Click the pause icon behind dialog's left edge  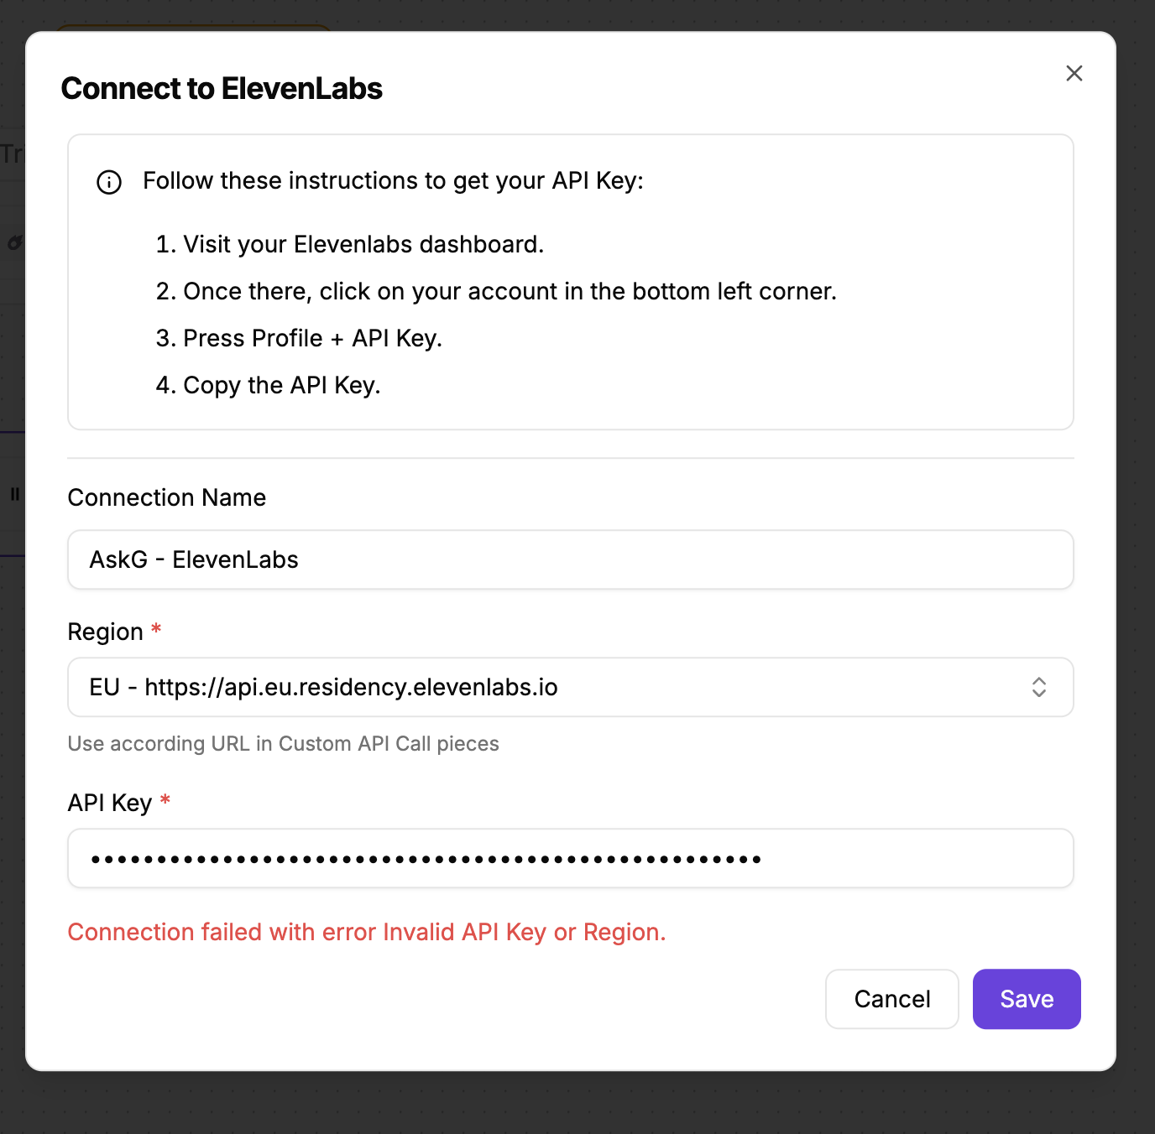click(x=14, y=495)
